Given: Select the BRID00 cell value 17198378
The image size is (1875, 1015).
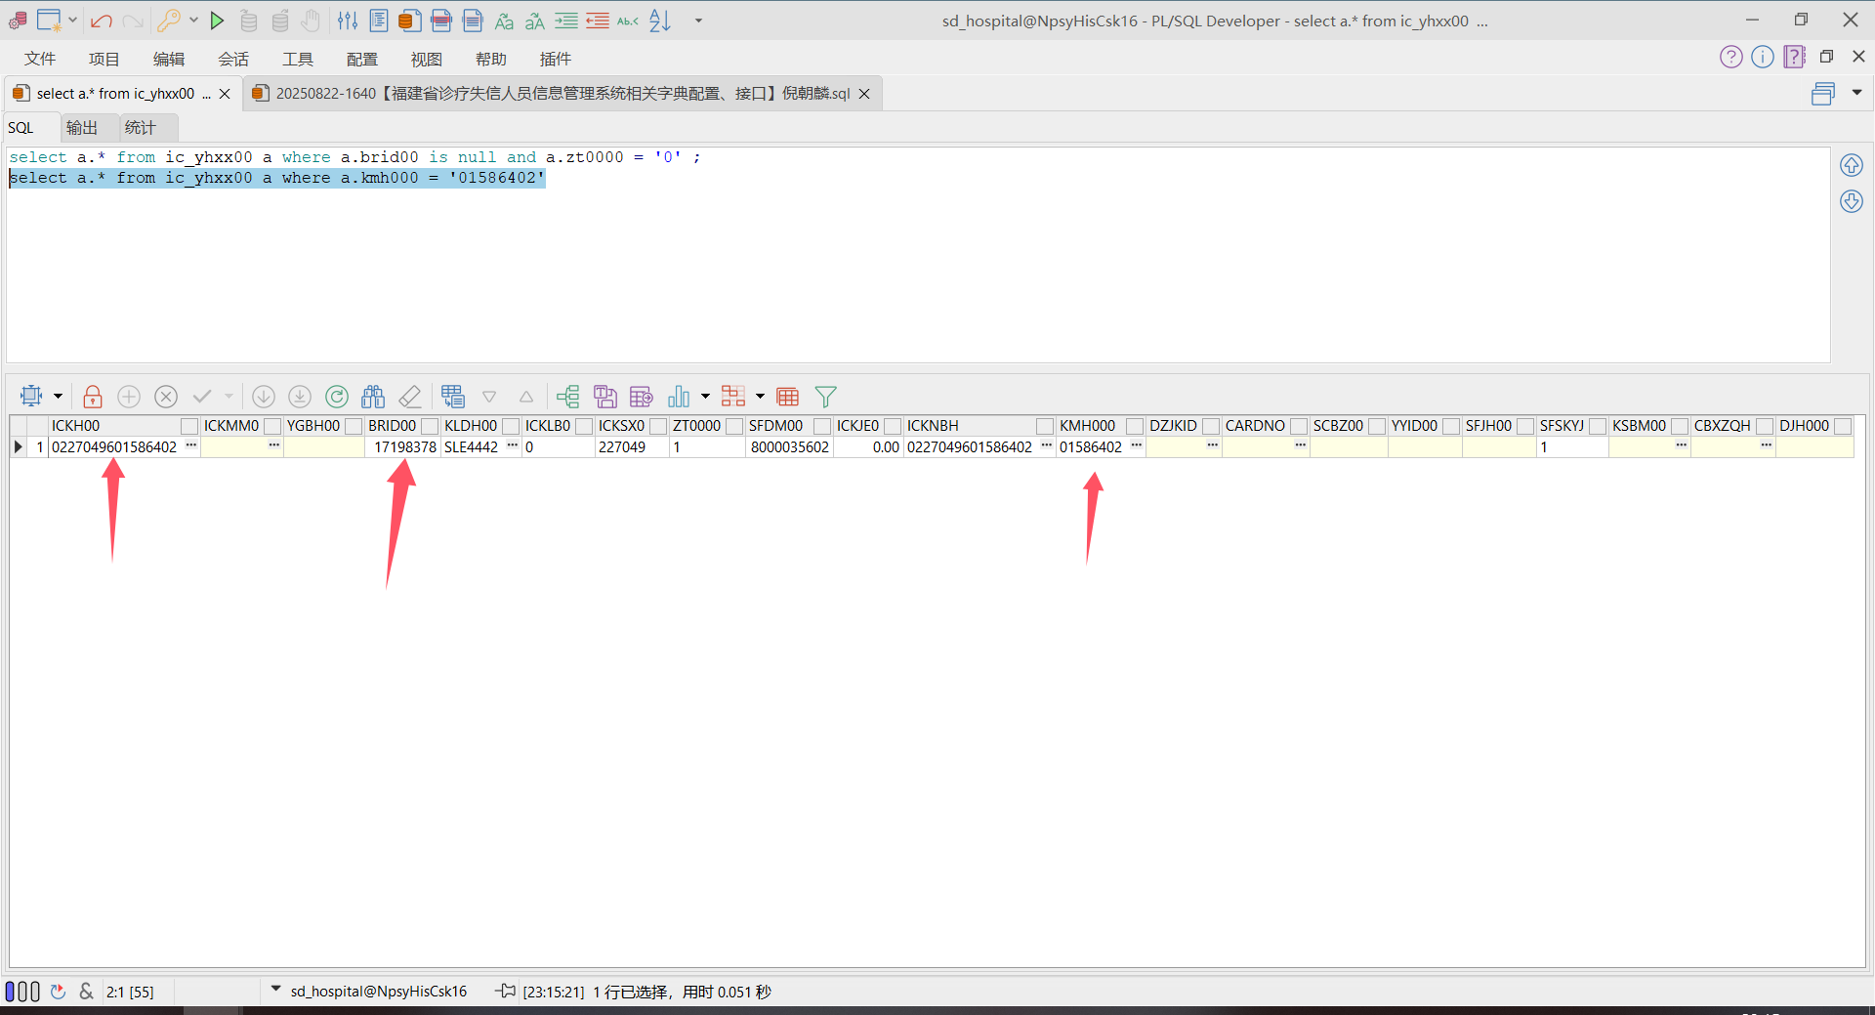Looking at the screenshot, I should [405, 447].
